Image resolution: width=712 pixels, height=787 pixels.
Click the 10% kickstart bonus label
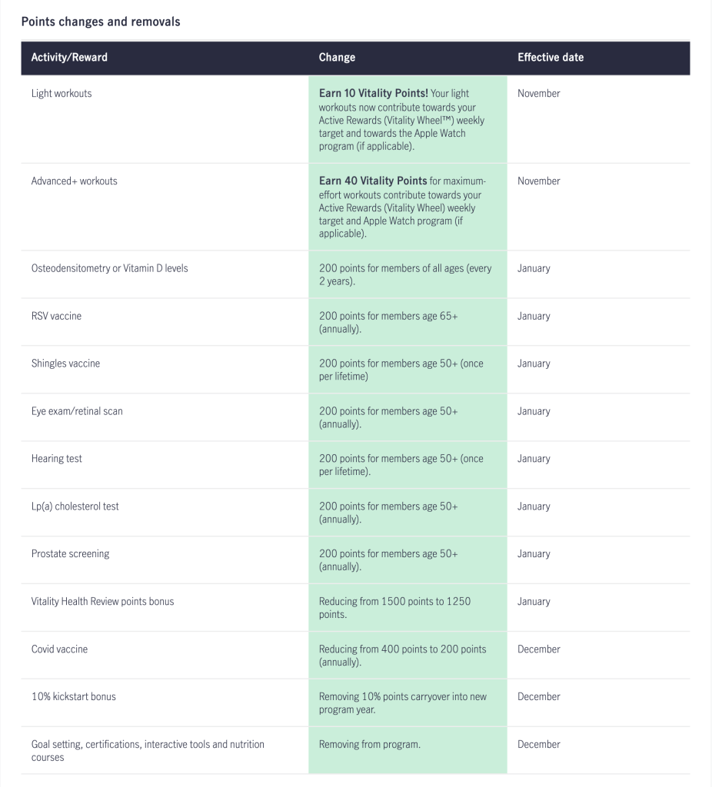click(74, 698)
